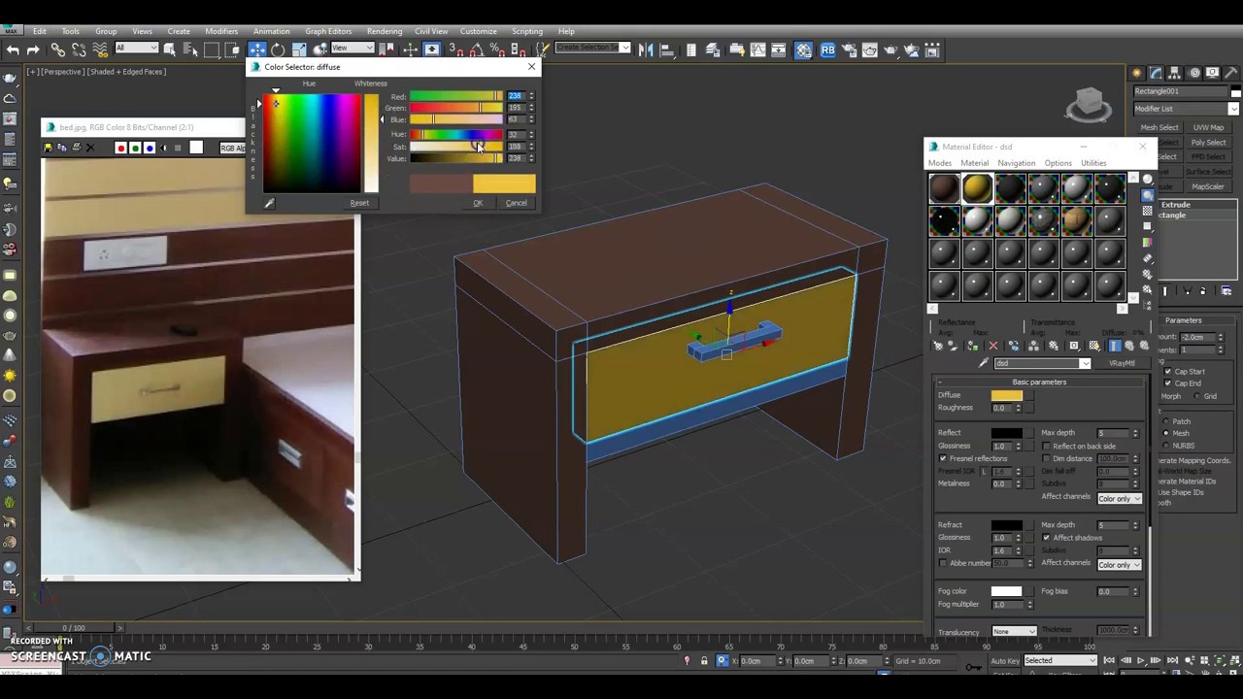Screen dimensions: 1243x699
Task: Open Reflect Affect channels Color only dropdown
Action: point(1119,499)
